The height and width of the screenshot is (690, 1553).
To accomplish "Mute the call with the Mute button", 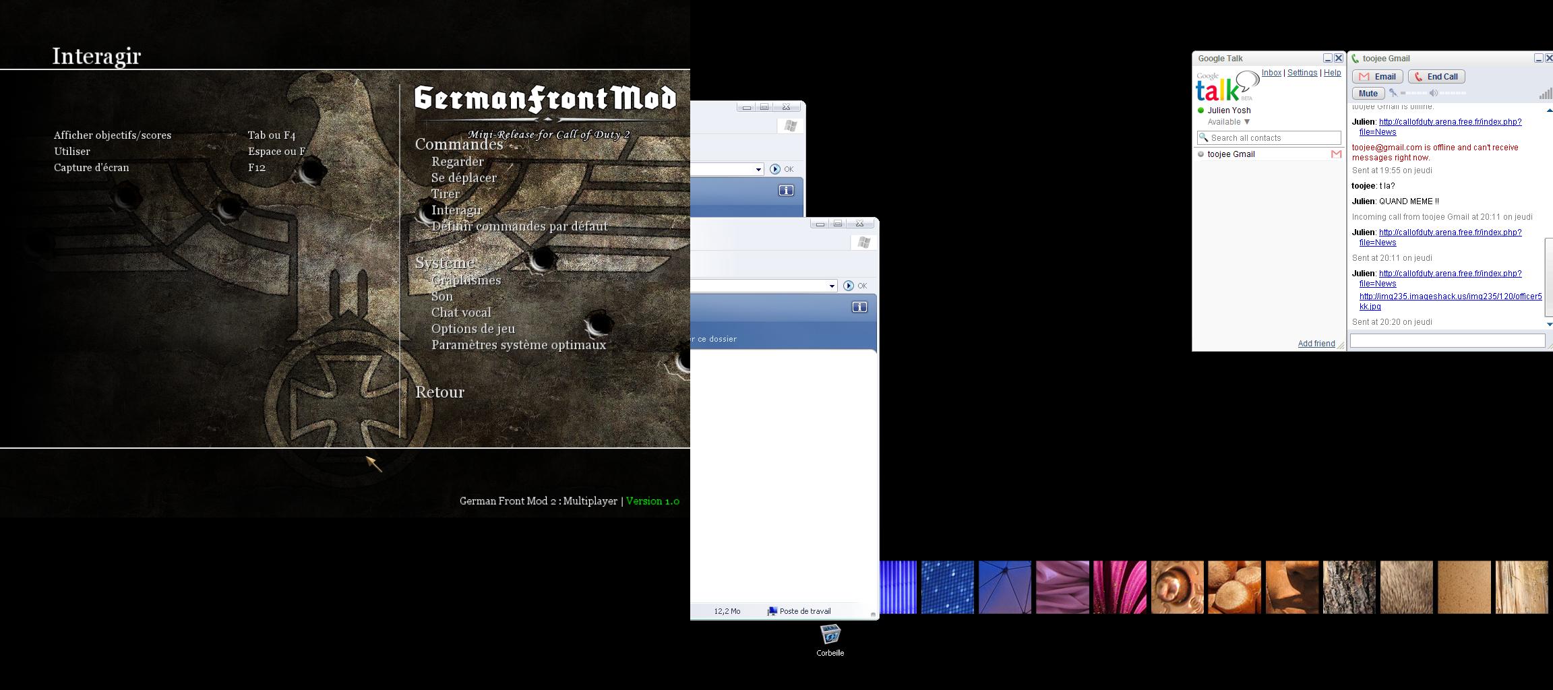I will (x=1368, y=94).
